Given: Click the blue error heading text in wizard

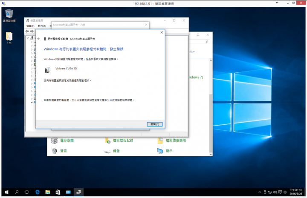Looking at the screenshot, I should (x=84, y=49).
